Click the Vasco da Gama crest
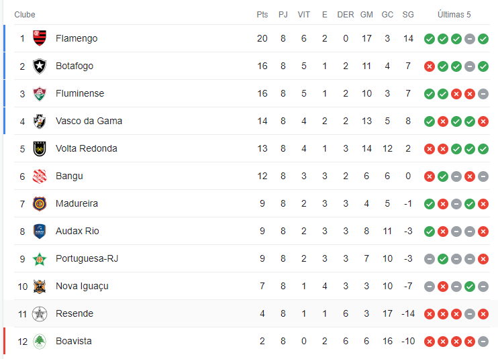The width and height of the screenshot is (498, 359). tap(40, 121)
